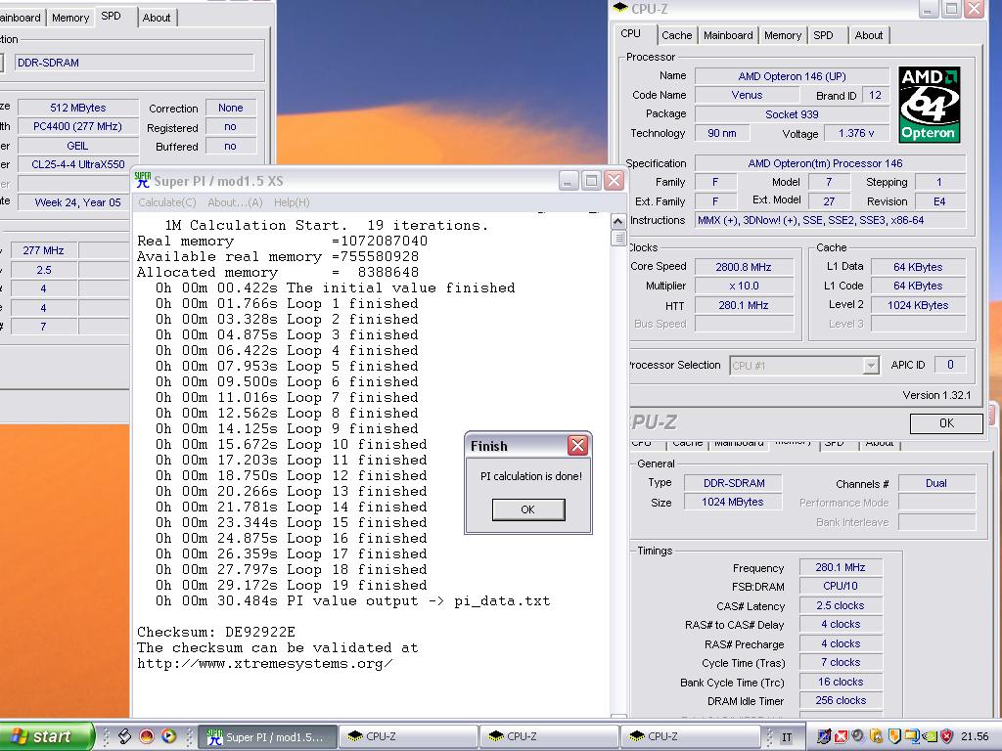This screenshot has width=1002, height=751.
Task: Click the 'Checksum: DE92922E' line
Action: [x=216, y=633]
